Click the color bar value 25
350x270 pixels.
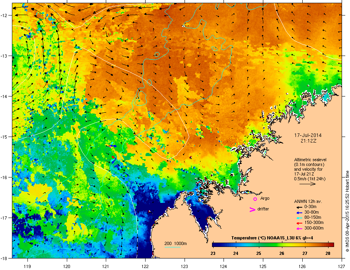coord(259,253)
